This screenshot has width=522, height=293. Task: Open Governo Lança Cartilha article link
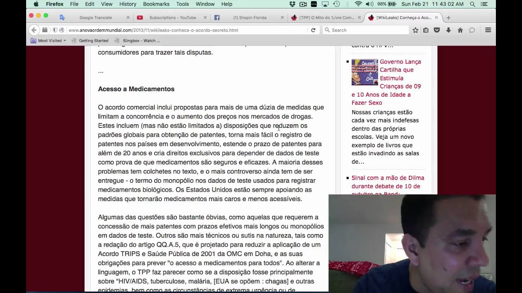point(386,82)
